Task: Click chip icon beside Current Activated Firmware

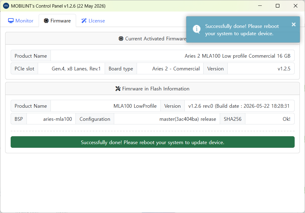Action: coord(121,39)
